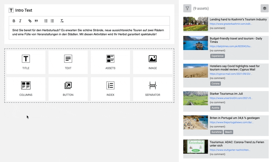Click the T icon beside Intro Text heading
Image resolution: width=273 pixels, height=162 pixels.
11,10
